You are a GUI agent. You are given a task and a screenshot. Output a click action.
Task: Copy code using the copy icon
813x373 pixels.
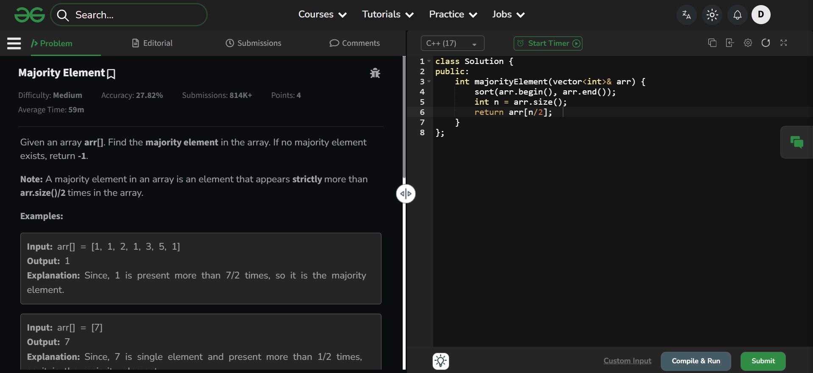click(712, 43)
